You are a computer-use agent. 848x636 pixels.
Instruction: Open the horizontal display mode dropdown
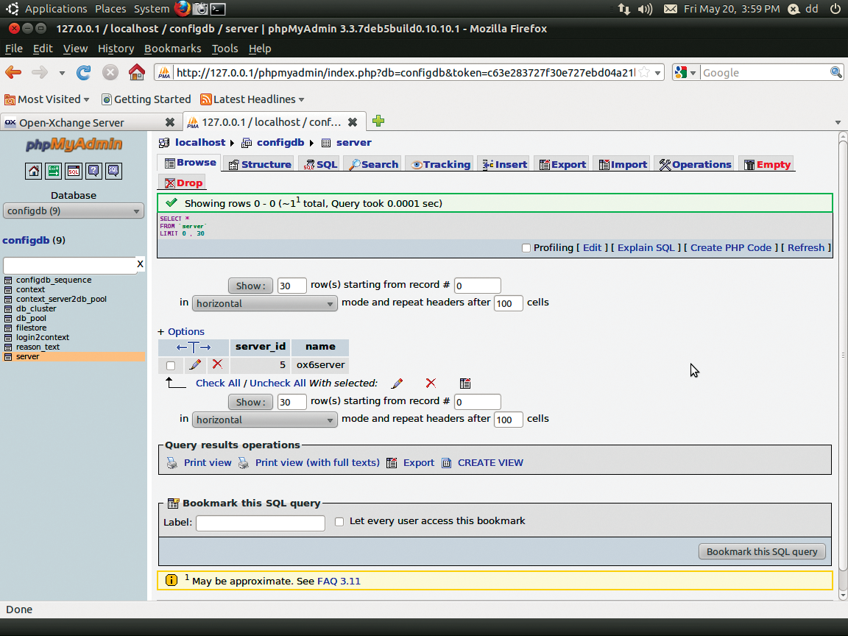[264, 303]
